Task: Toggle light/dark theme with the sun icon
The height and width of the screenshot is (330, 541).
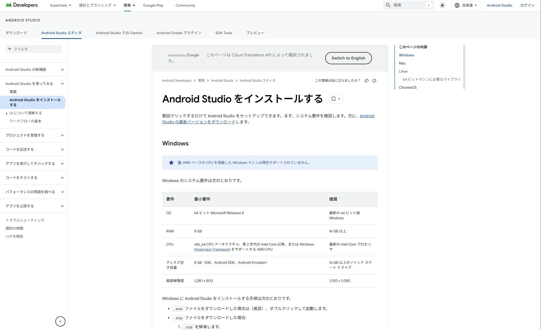Action: coord(442,5)
